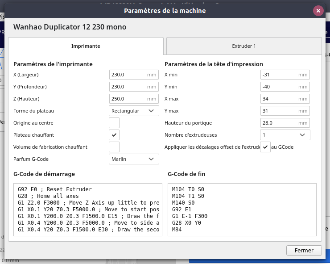This screenshot has width=330, height=264.
Task: Click the 'M104 T0 S0' line
Action: [188, 189]
